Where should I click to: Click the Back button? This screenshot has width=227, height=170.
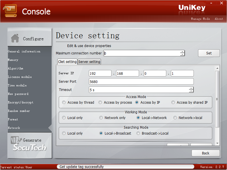tap(205, 153)
